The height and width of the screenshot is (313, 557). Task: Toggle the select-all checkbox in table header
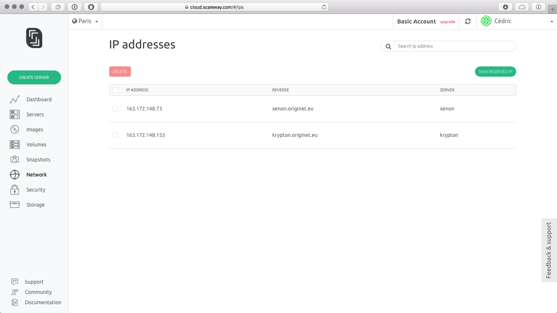coord(115,90)
